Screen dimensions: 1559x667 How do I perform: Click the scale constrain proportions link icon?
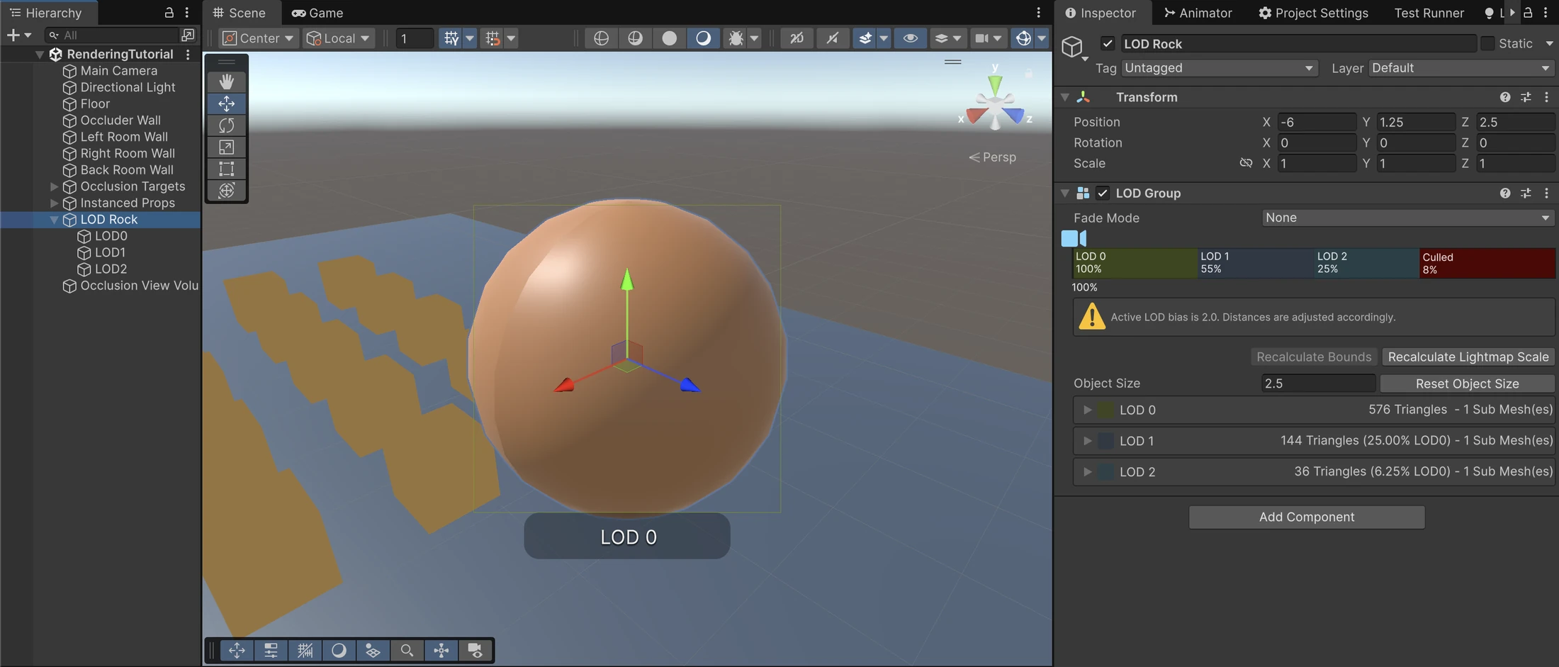[1246, 163]
